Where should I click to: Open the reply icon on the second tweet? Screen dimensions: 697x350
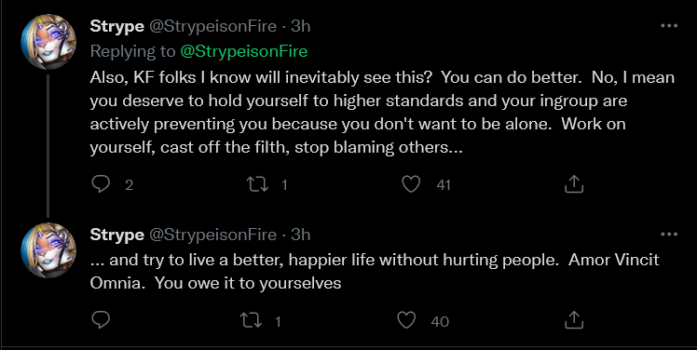pos(101,320)
